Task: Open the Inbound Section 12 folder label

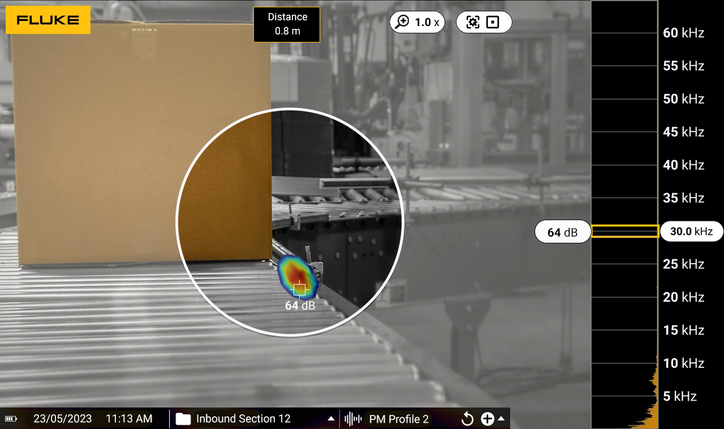Action: point(243,419)
